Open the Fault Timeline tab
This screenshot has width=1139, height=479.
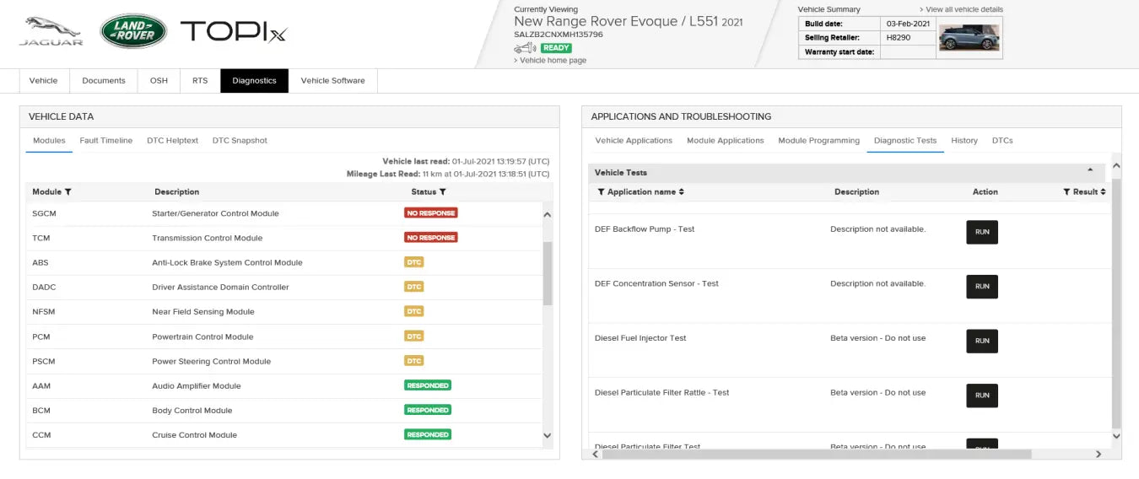point(105,141)
